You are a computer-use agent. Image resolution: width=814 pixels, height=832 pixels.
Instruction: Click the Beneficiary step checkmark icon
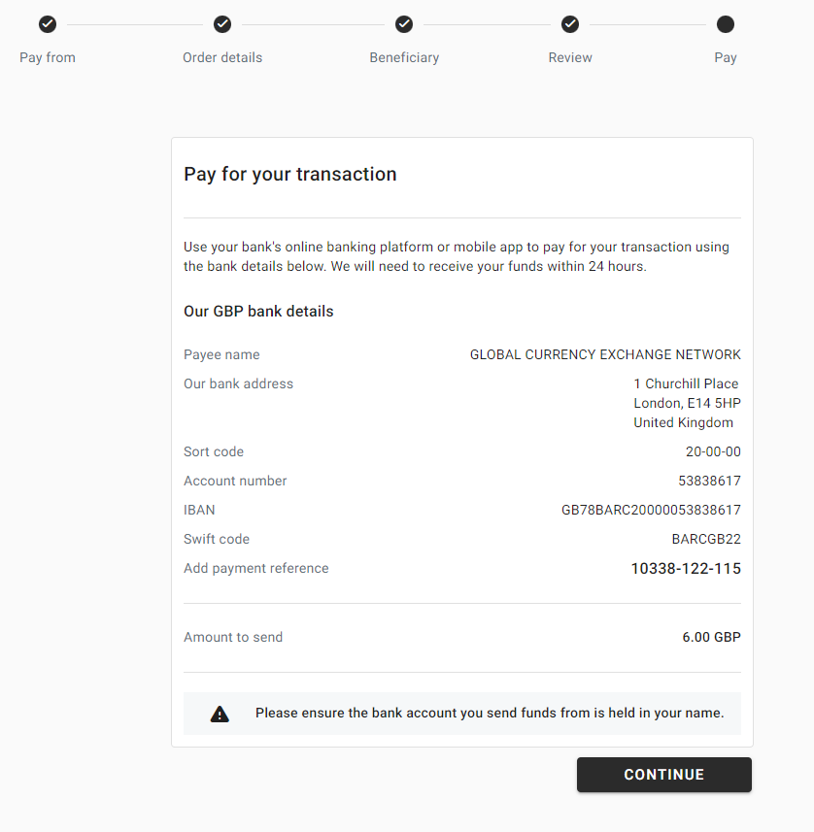(x=404, y=24)
